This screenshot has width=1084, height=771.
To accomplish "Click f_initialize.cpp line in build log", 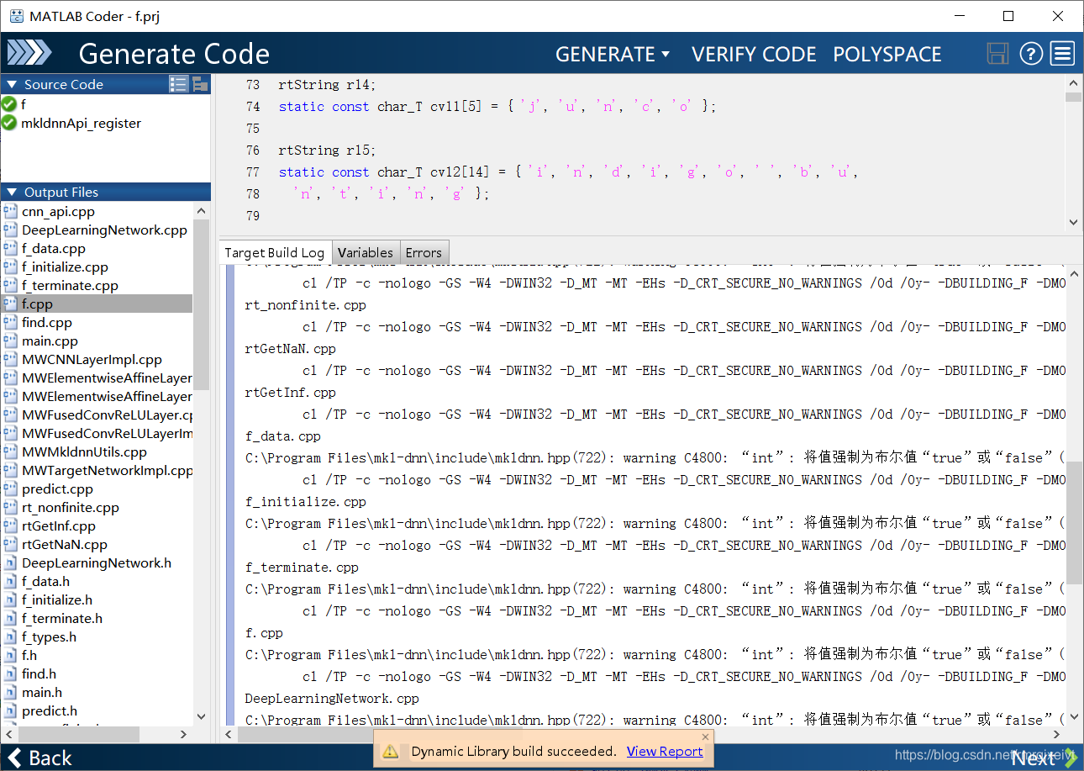I will [x=306, y=502].
